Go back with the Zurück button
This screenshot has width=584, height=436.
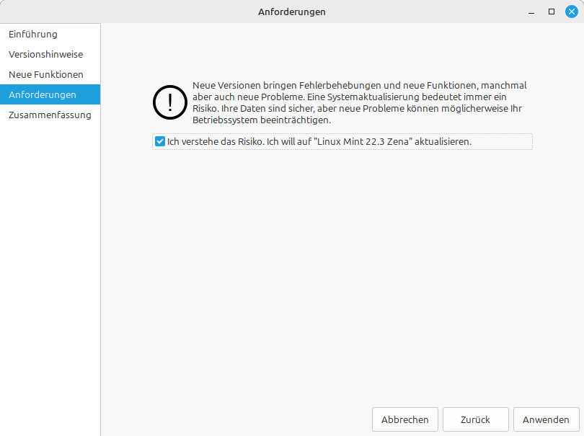475,419
